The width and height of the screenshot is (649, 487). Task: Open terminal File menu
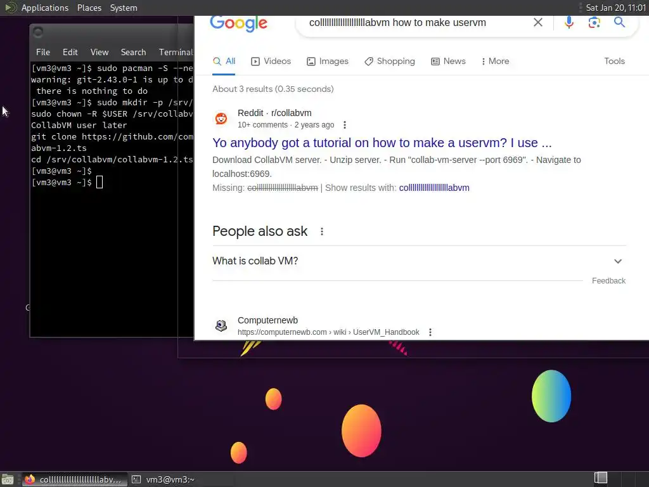tap(43, 52)
